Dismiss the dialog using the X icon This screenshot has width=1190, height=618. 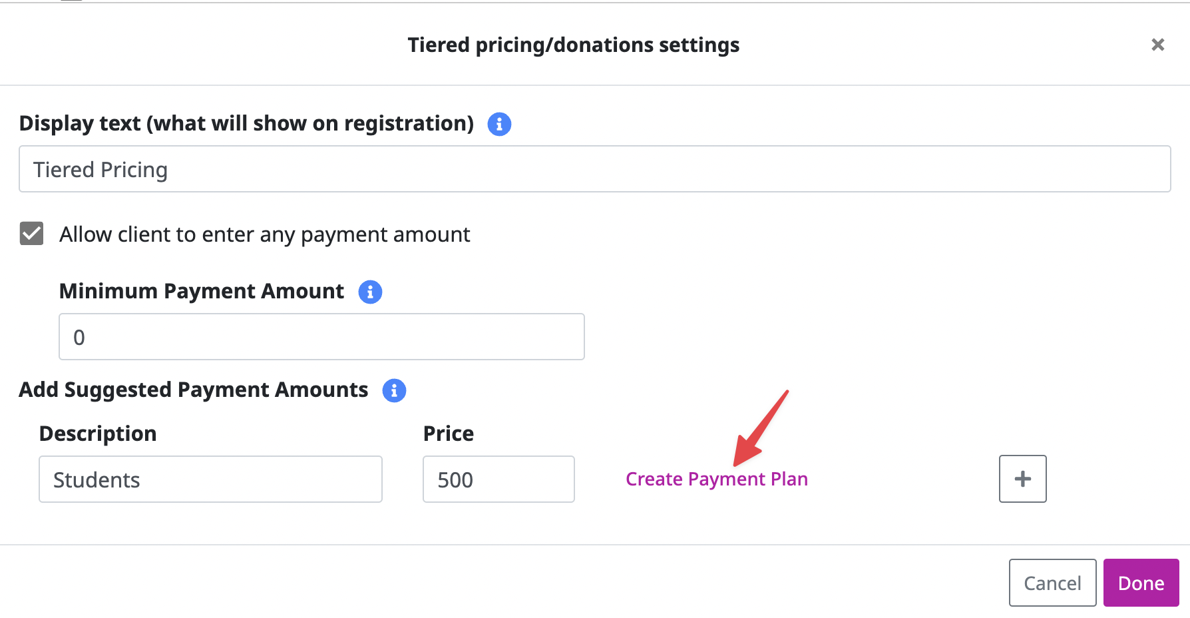[1158, 45]
